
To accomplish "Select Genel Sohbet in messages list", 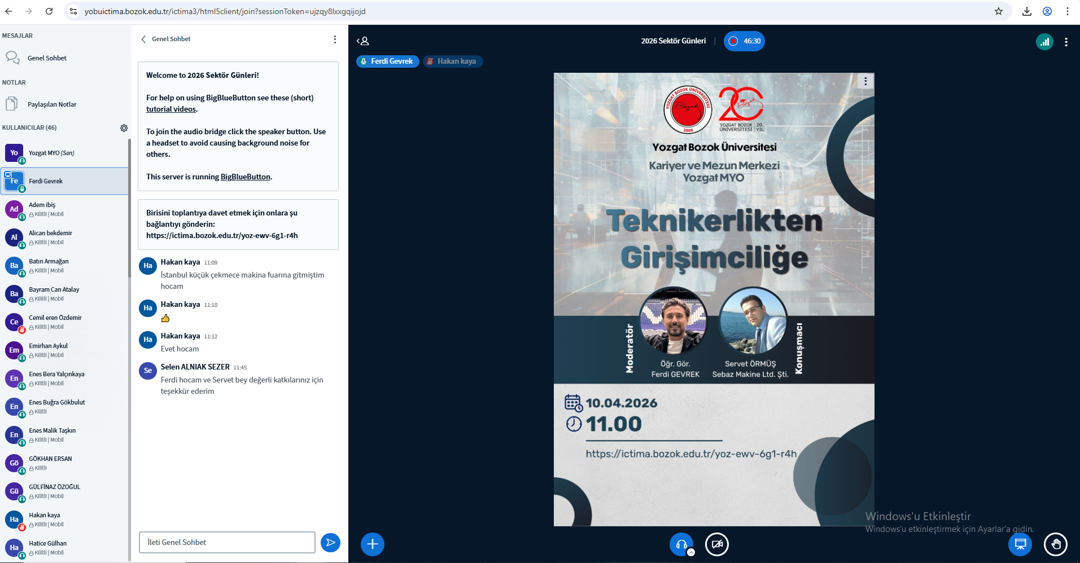I will (x=47, y=58).
